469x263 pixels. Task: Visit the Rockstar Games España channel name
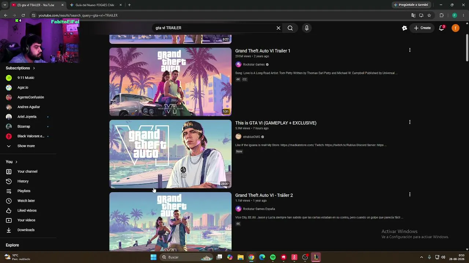tap(259, 209)
